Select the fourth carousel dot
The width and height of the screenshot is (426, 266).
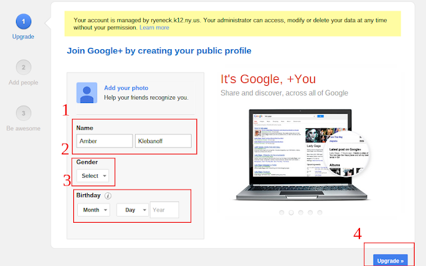(310, 213)
